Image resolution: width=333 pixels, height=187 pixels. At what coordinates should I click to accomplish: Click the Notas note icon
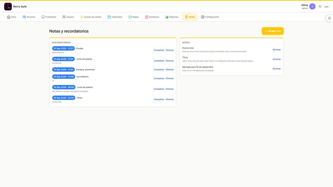[186, 17]
